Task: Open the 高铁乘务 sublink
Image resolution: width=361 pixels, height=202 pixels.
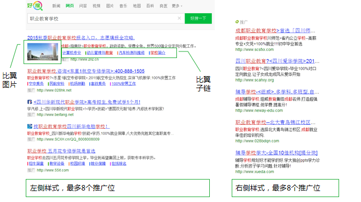Action: (x=98, y=84)
